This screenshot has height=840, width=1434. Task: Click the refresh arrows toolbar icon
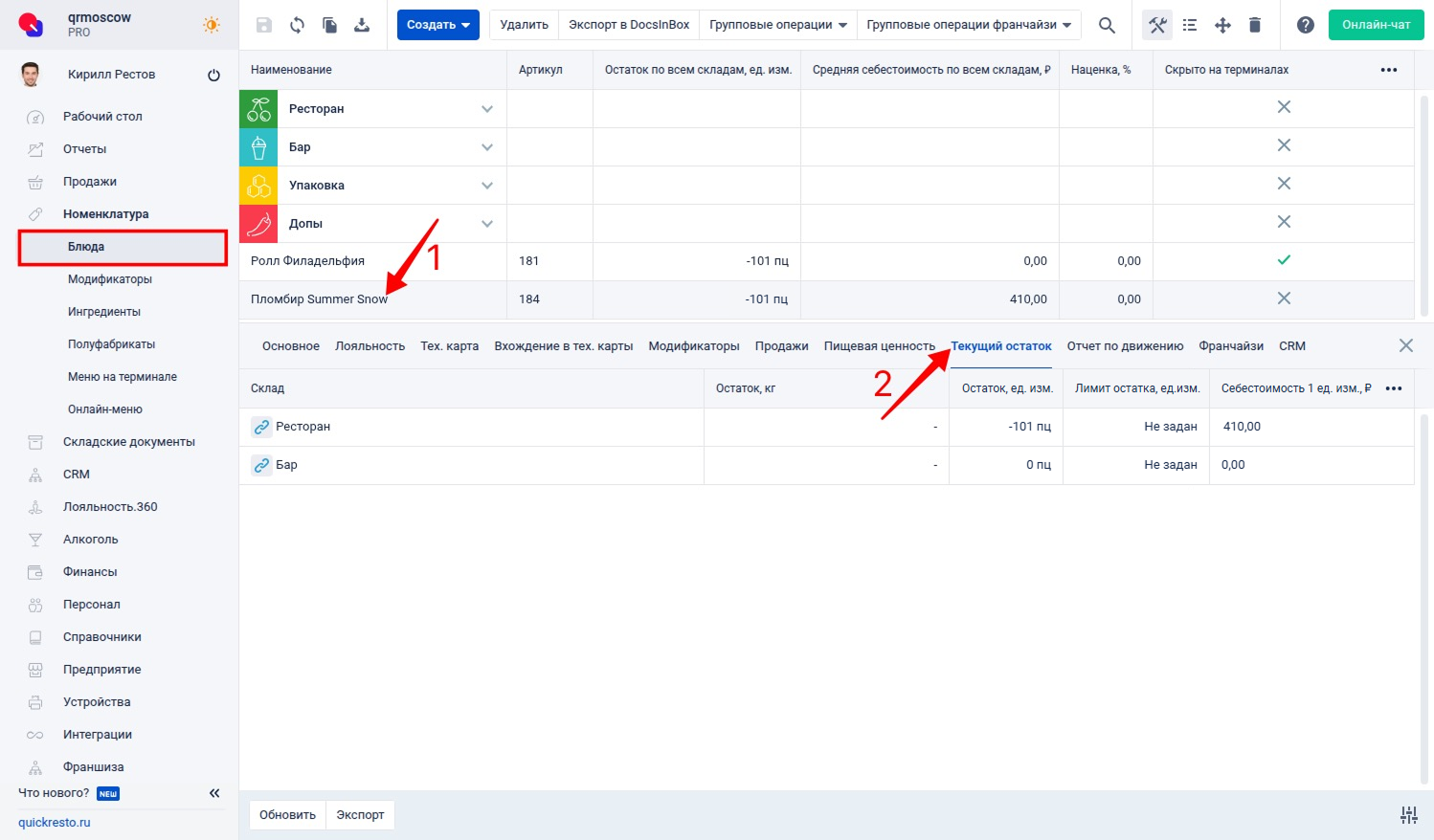297,25
